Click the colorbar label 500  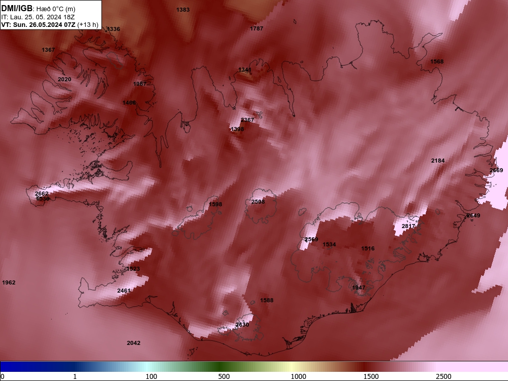pyautogui.click(x=224, y=376)
